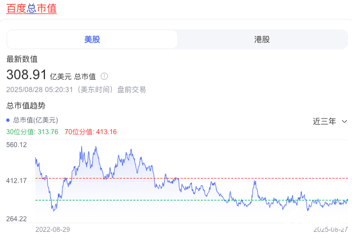
Task: Toggle the red 70位分值 legend item
Action: (x=91, y=132)
